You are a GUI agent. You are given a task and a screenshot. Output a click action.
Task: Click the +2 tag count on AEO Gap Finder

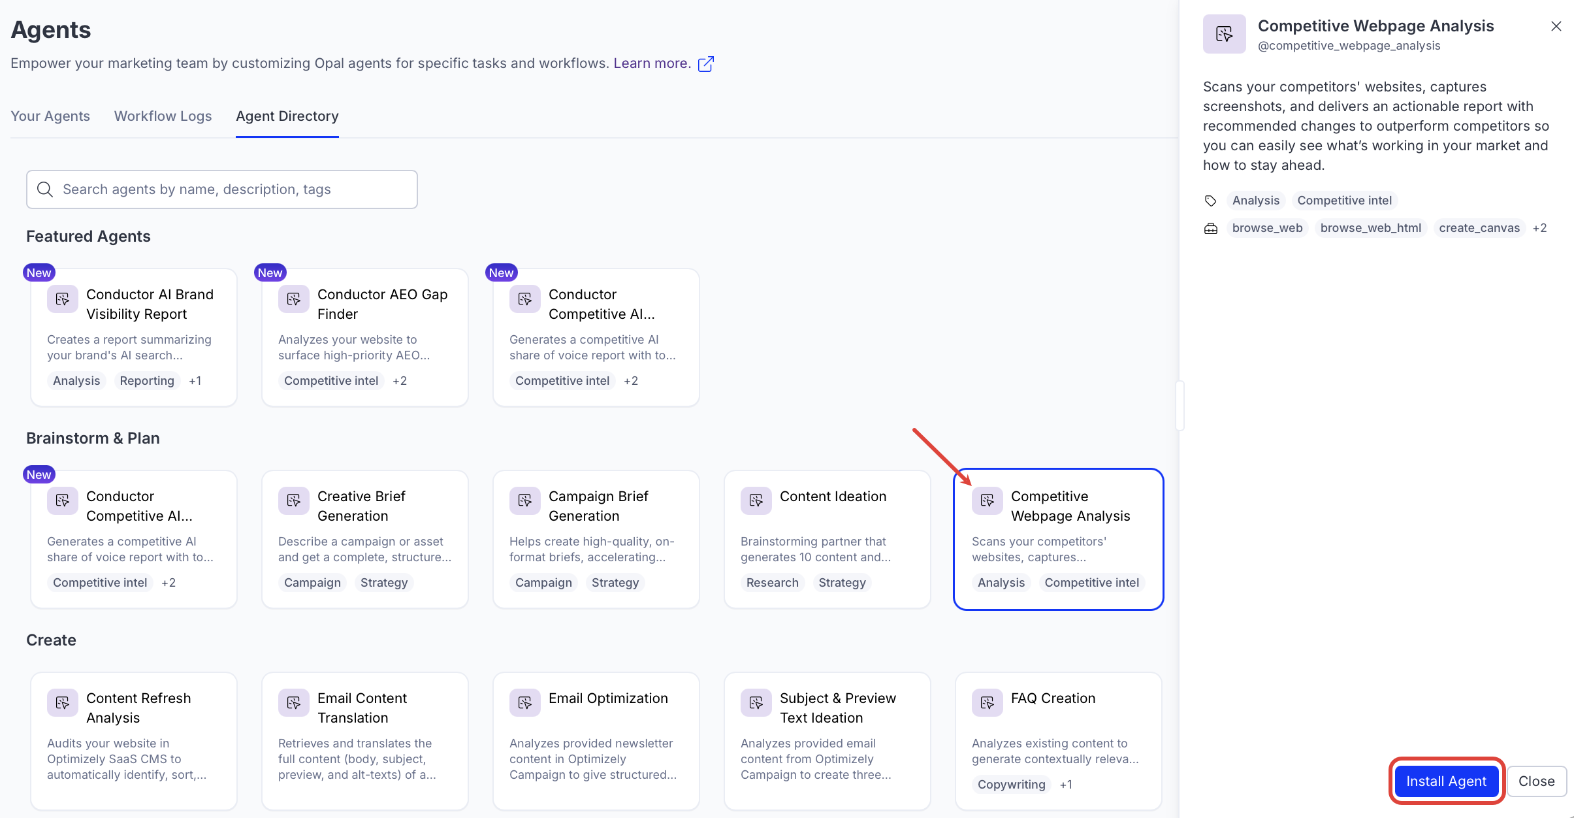(400, 381)
